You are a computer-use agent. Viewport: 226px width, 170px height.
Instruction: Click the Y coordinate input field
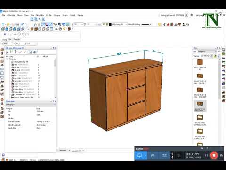(x=20, y=44)
